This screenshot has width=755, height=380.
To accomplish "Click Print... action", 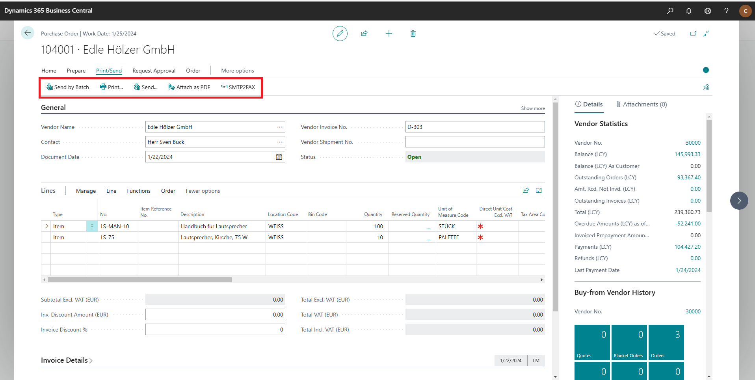I will (x=112, y=87).
